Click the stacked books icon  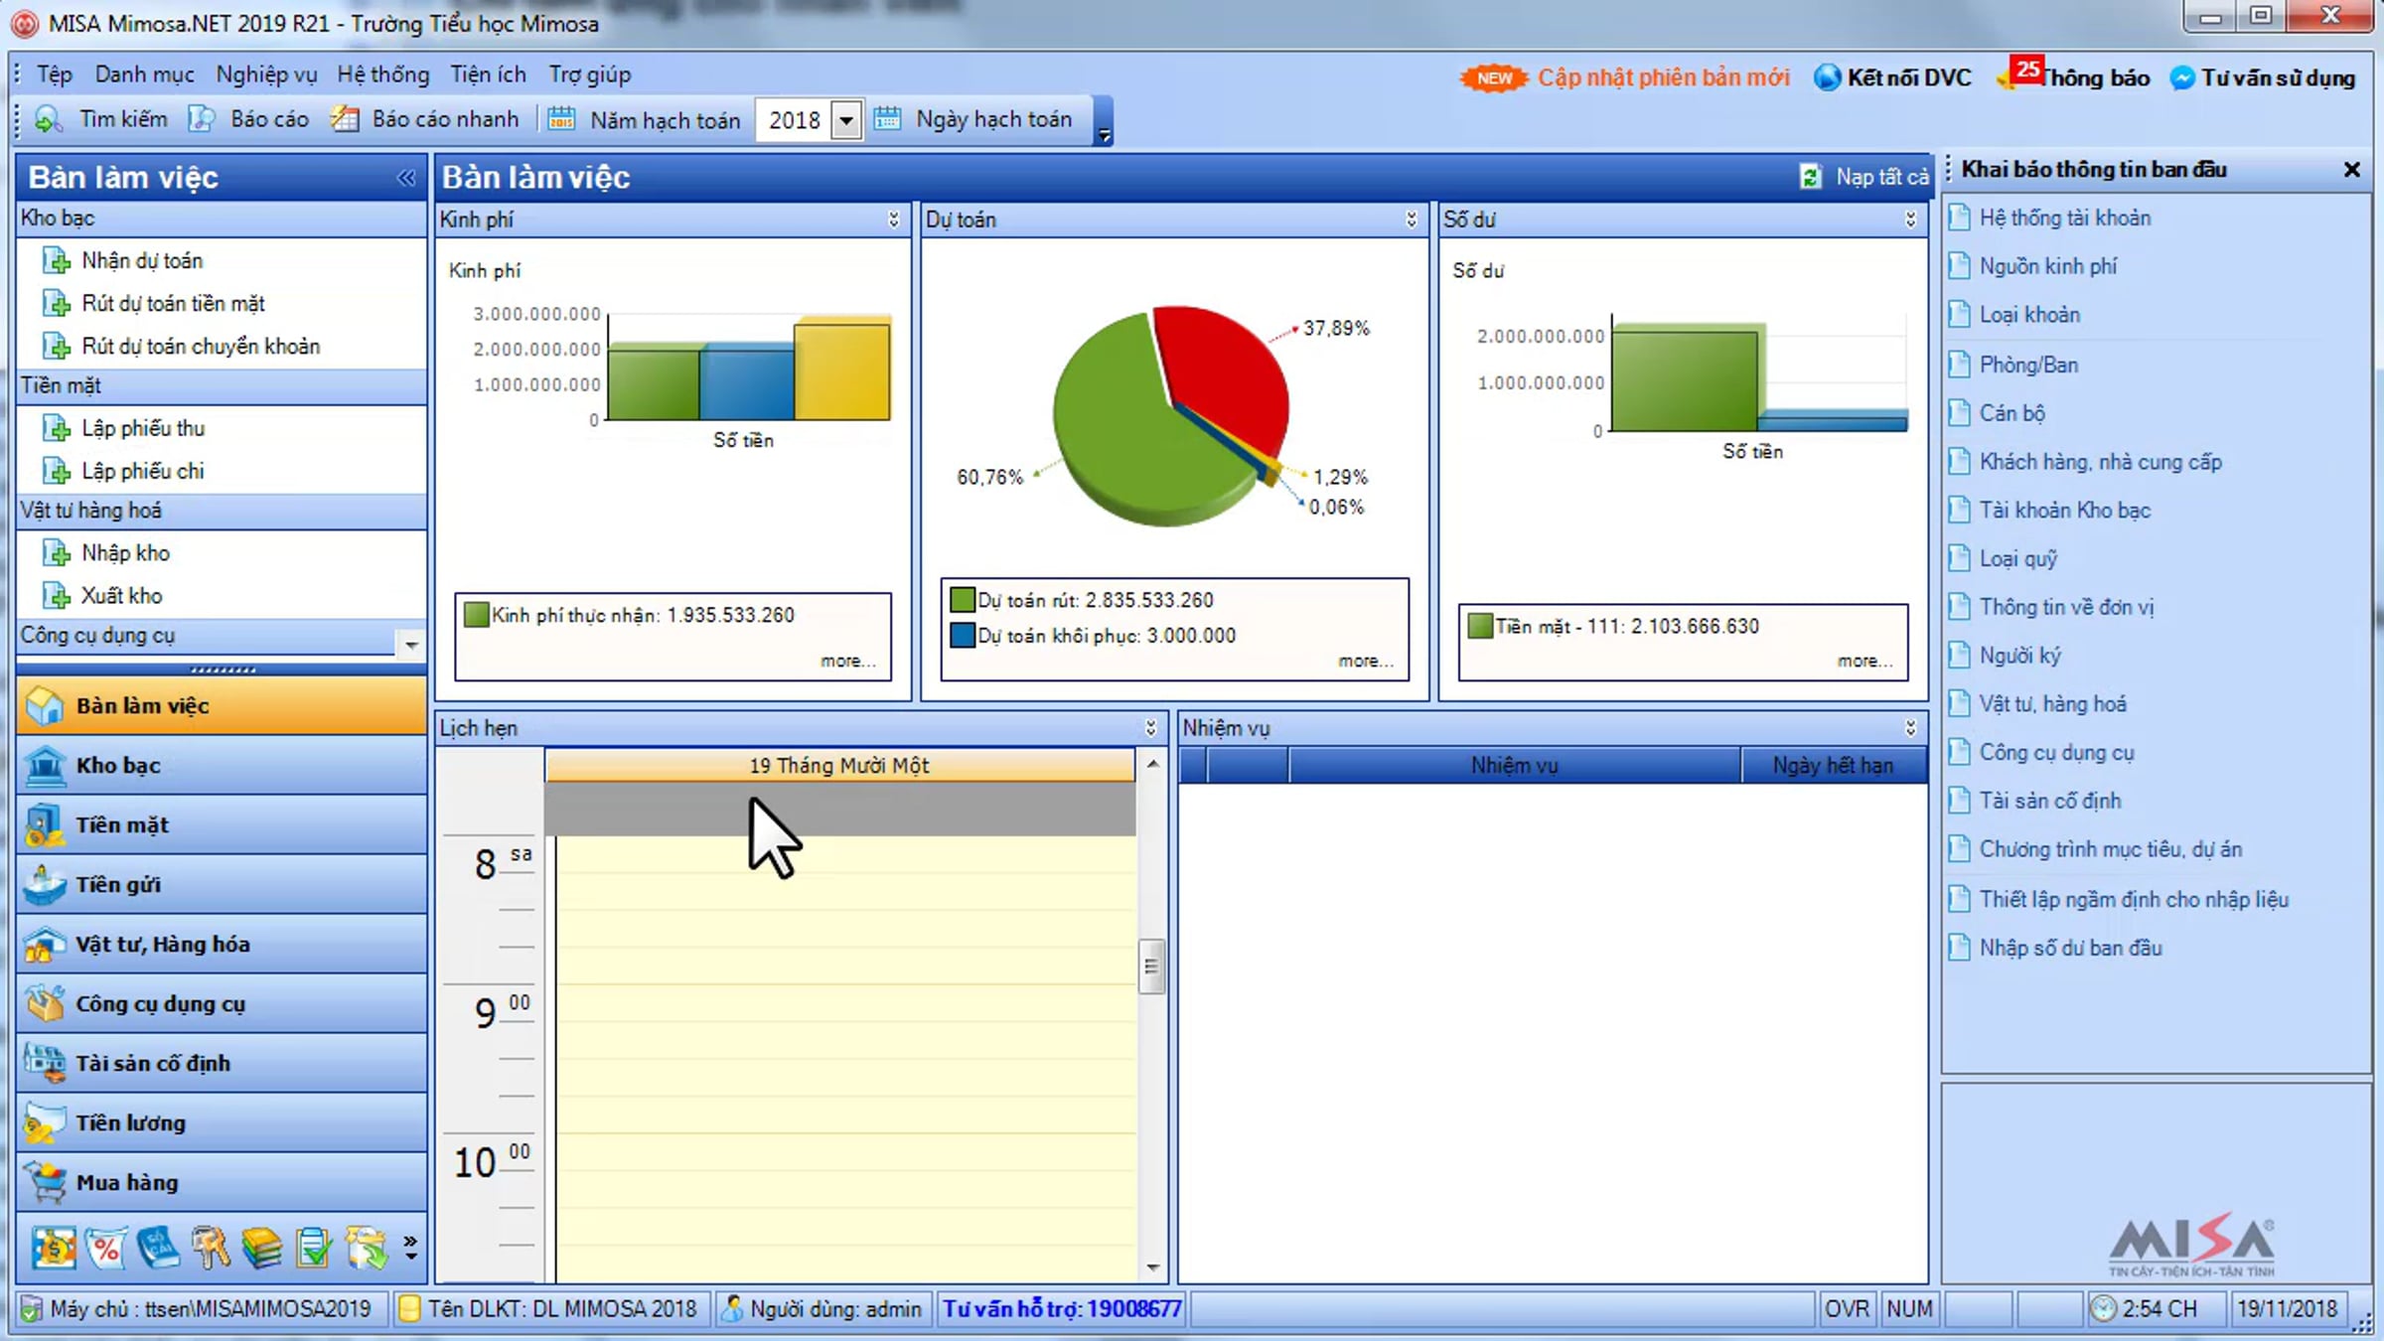point(261,1248)
